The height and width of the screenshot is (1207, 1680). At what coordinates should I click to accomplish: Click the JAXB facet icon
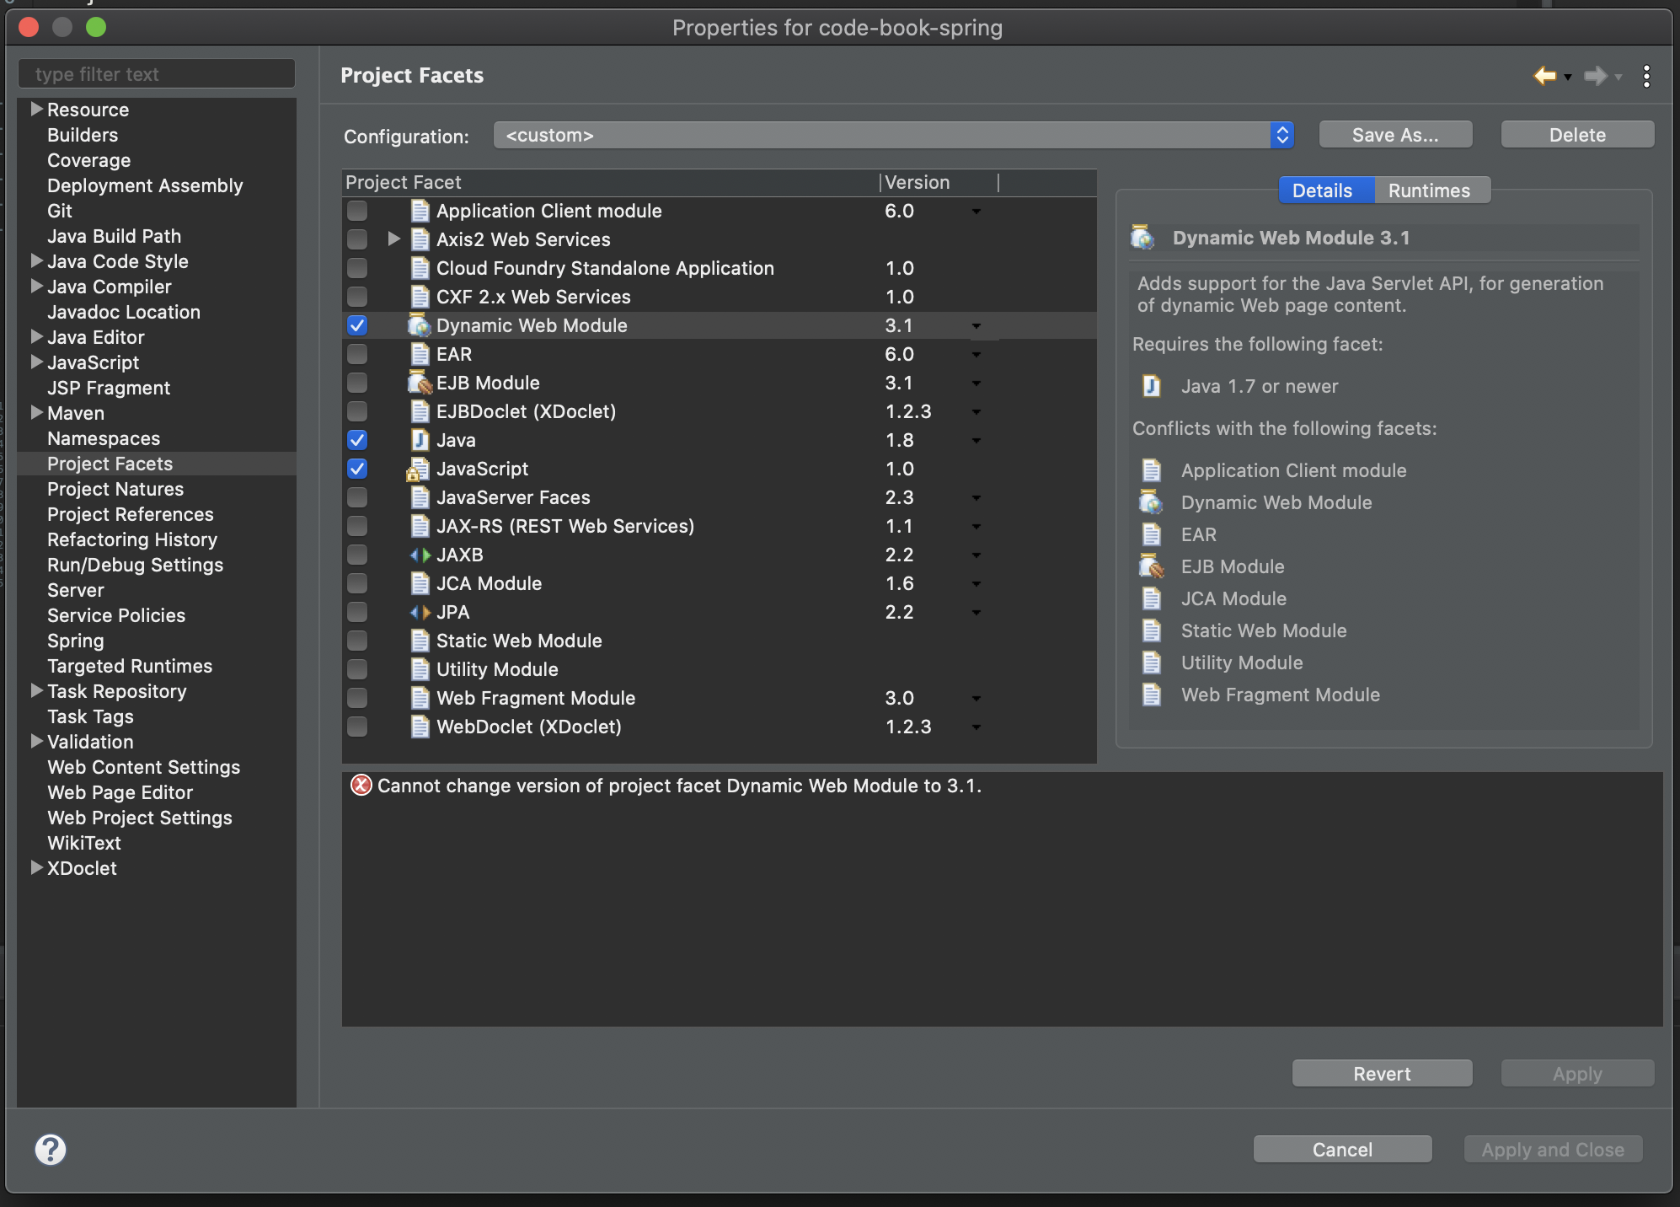419,555
